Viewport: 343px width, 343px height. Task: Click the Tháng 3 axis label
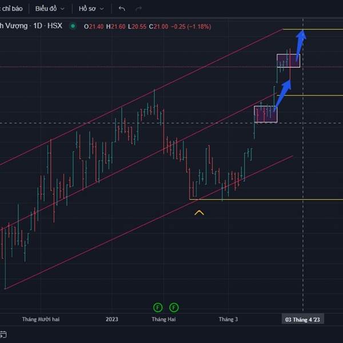pyautogui.click(x=228, y=320)
